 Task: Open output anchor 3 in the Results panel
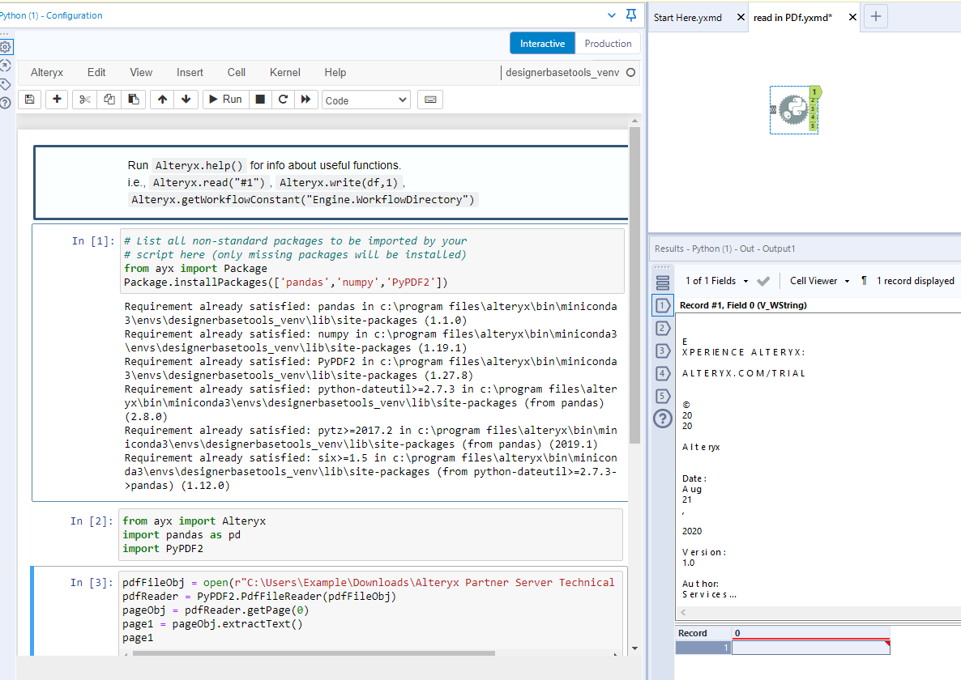(662, 351)
